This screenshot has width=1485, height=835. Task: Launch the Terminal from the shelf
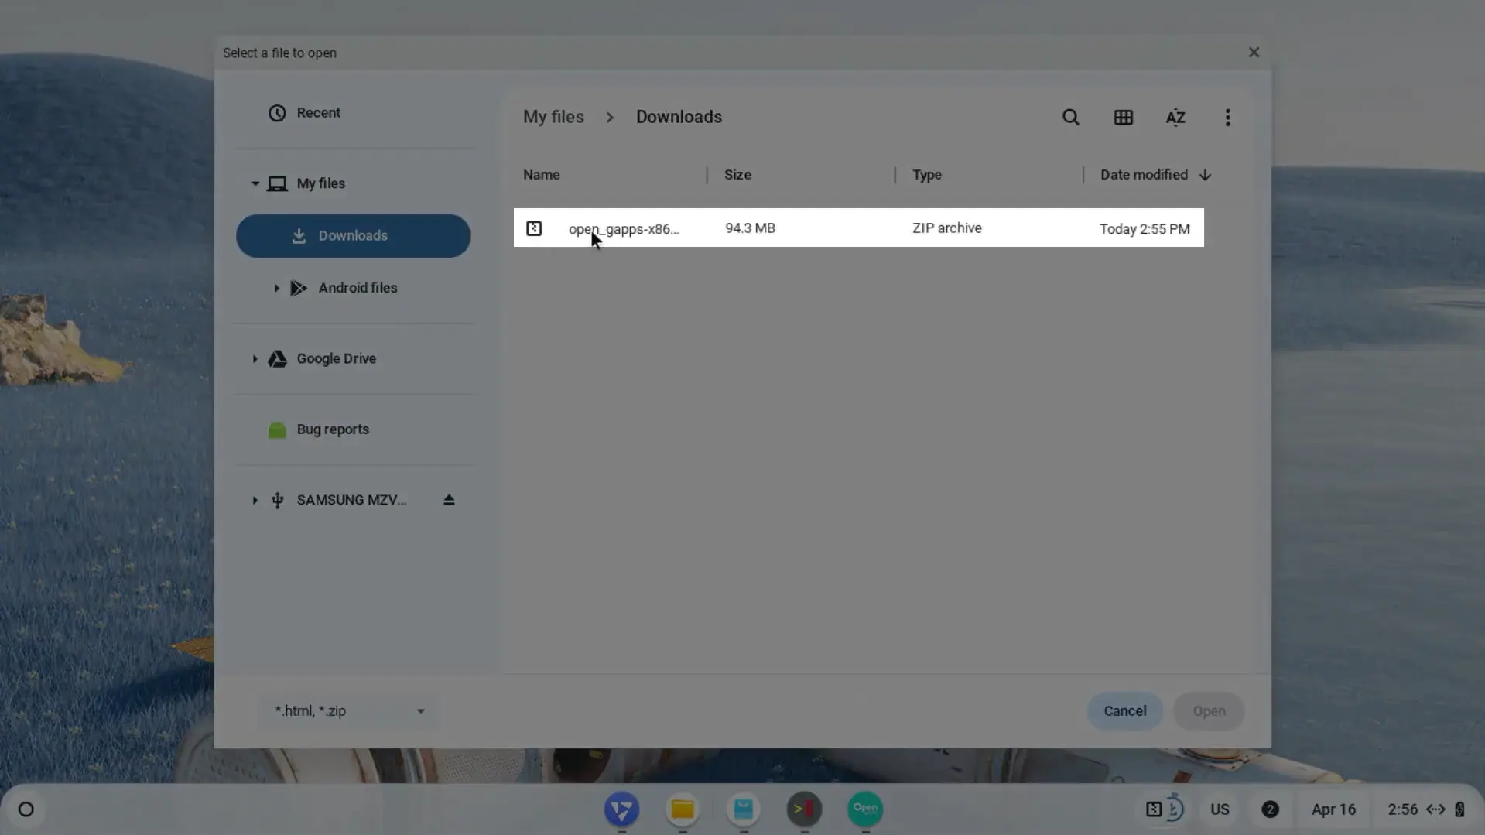pyautogui.click(x=804, y=809)
